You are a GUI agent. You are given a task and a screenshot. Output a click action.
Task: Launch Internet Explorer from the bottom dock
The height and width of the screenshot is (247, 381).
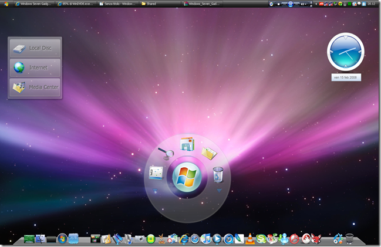click(184, 239)
